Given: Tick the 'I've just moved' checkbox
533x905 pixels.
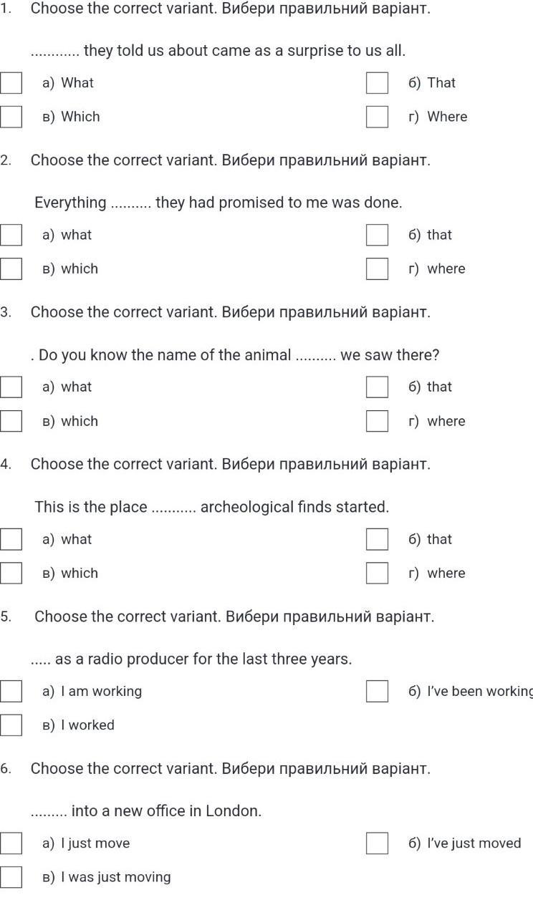Looking at the screenshot, I should point(377,843).
